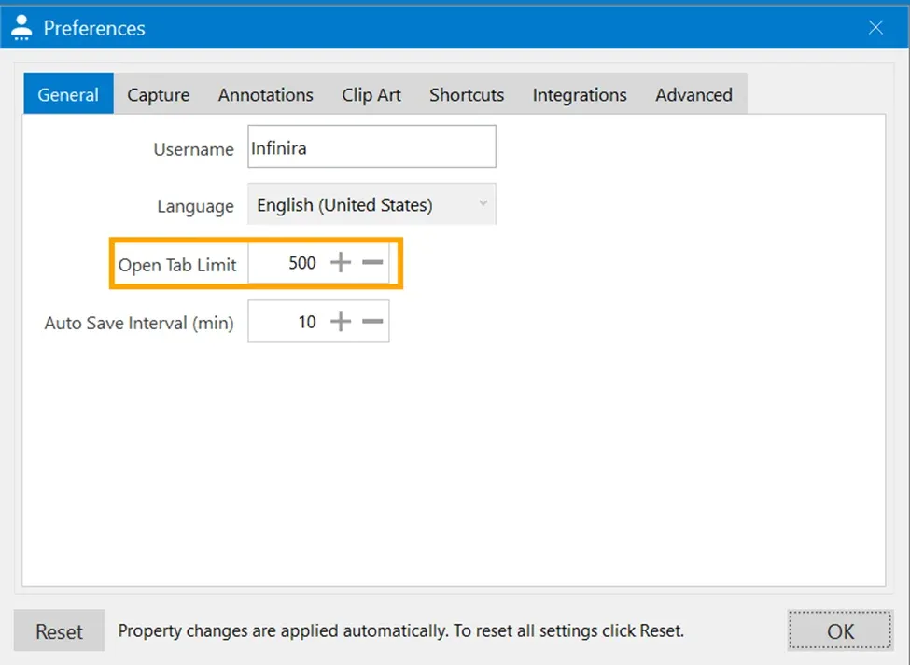Viewport: 910px width, 665px height.
Task: Click the 'Language' label
Action: pos(195,206)
